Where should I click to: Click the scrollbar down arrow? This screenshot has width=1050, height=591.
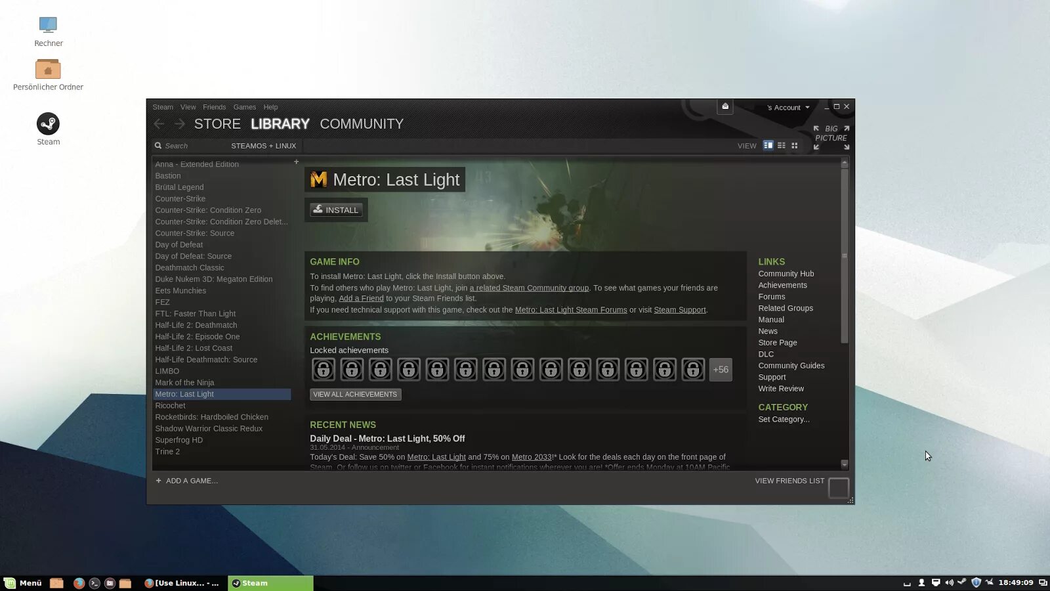(844, 464)
